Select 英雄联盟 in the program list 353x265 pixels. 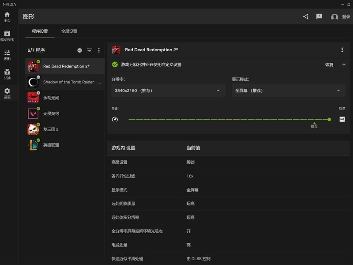pos(65,145)
